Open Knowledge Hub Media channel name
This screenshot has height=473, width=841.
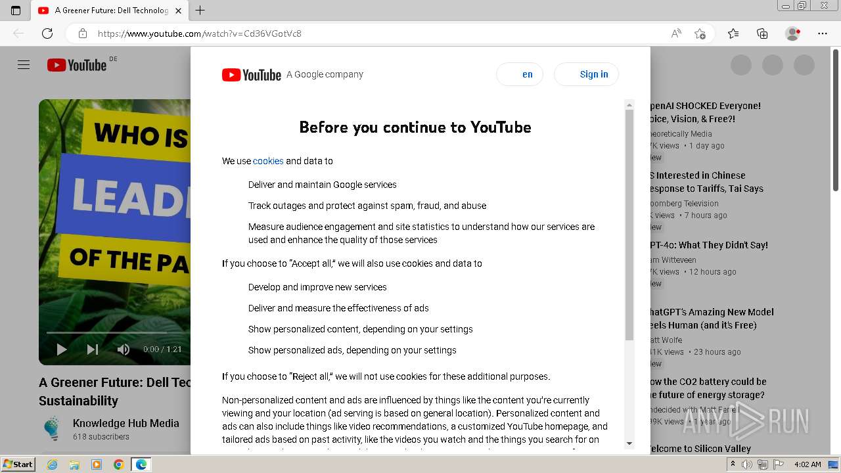[126, 423]
